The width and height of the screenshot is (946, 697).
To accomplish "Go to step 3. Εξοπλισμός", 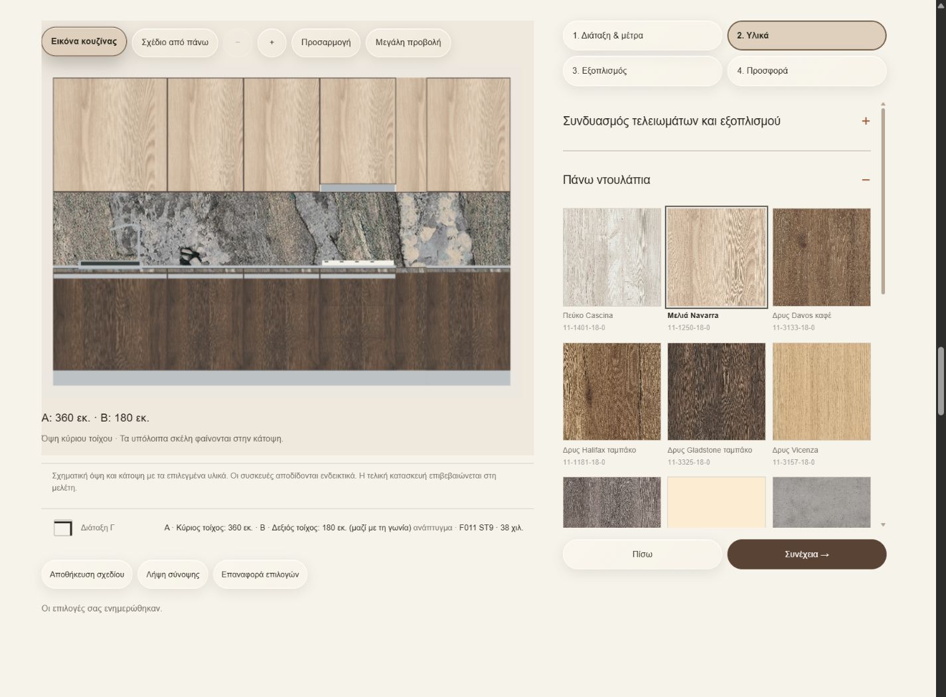I will (x=642, y=71).
